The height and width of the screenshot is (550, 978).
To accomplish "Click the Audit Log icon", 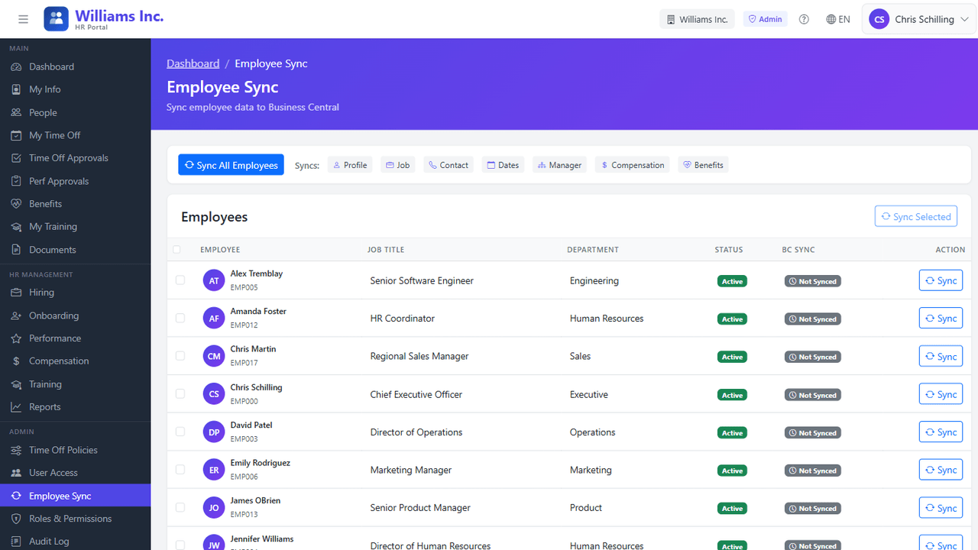I will (16, 542).
